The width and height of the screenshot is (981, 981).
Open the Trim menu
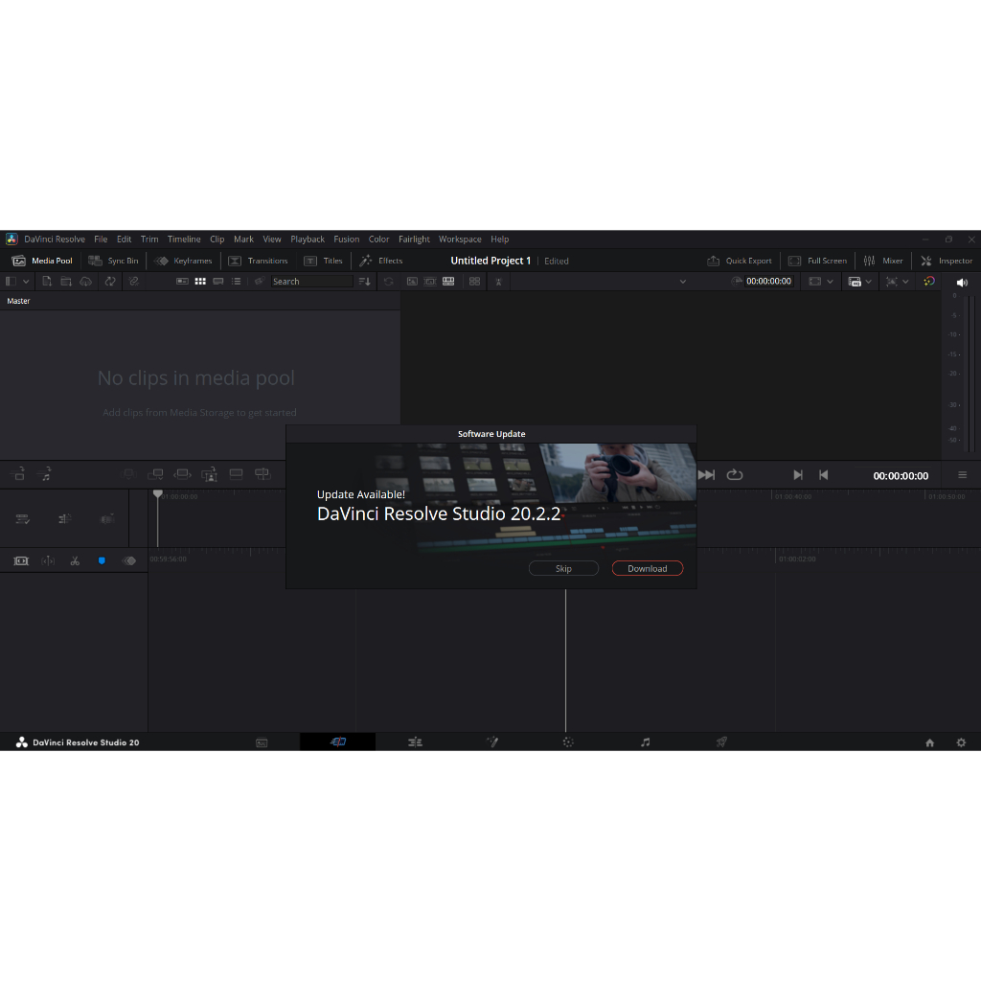pyautogui.click(x=148, y=239)
